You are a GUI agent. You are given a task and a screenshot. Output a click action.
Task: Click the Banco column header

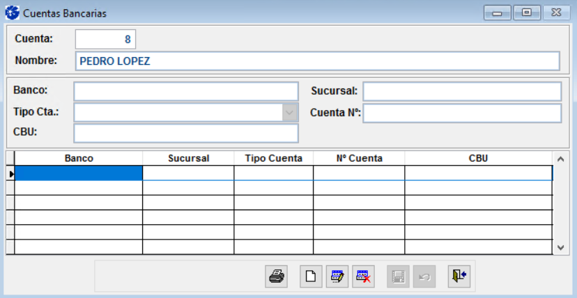pos(79,158)
